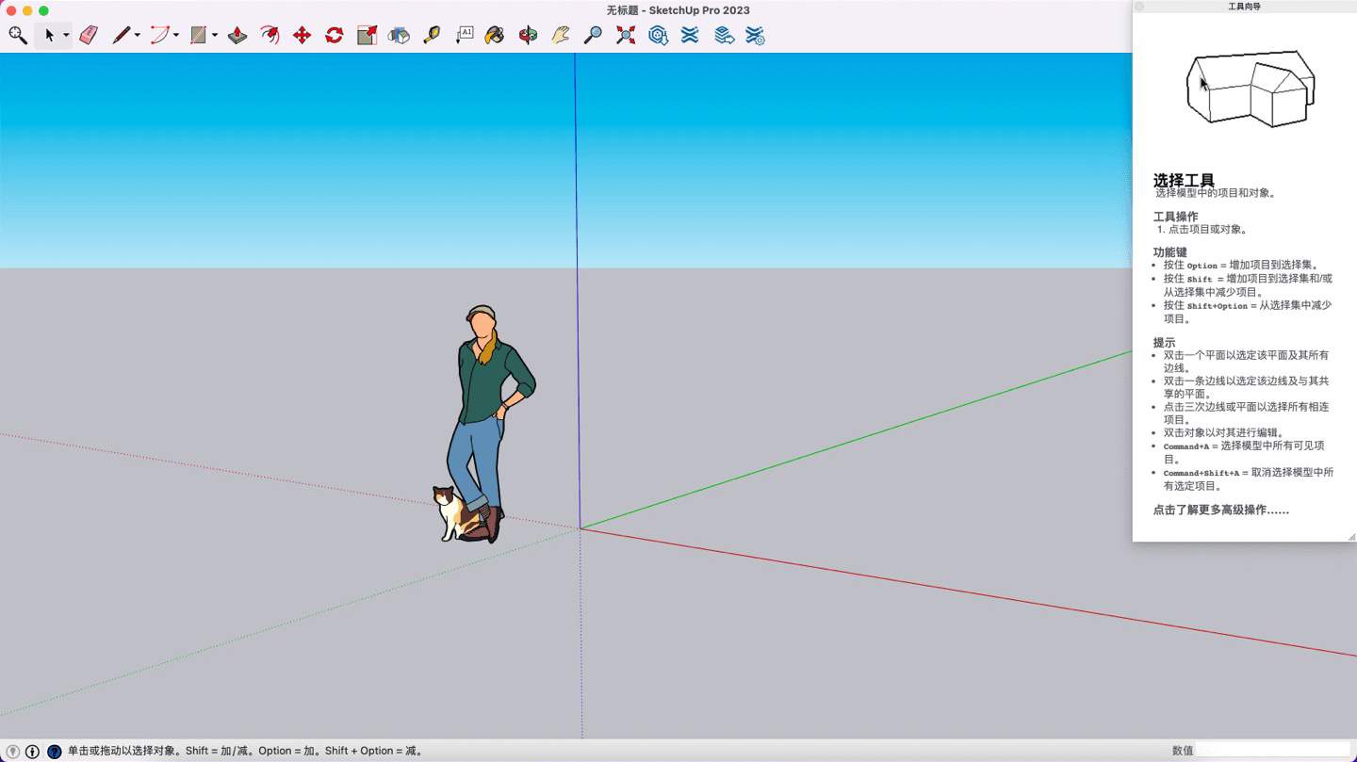Choose the Move tool

[x=302, y=36]
